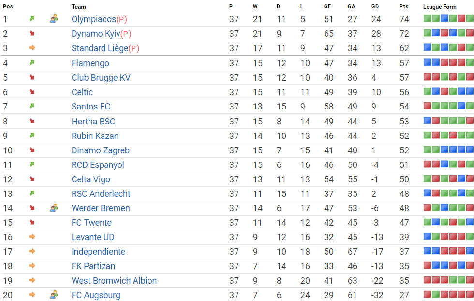Image resolution: width=474 pixels, height=301 pixels.
Task: Click the people icon beside Werder Bremen
Action: click(x=54, y=208)
